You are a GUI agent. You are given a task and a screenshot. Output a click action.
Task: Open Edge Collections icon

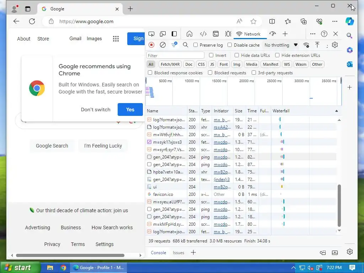pos(304,21)
